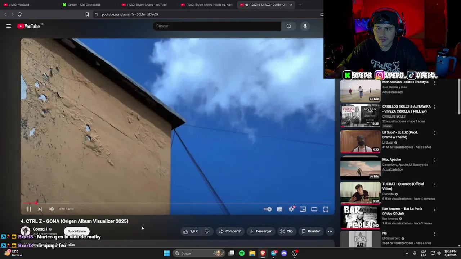
Task: Click the Descargar download button
Action: tap(261, 231)
